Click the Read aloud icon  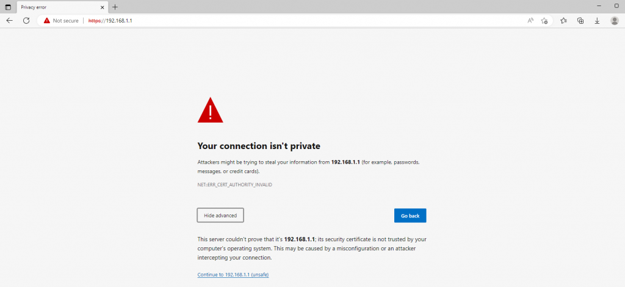tap(530, 21)
